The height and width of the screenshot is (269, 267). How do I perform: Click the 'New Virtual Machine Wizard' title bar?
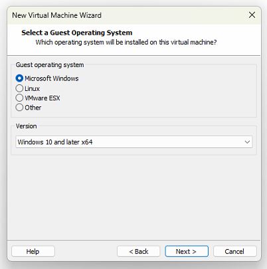(x=57, y=15)
